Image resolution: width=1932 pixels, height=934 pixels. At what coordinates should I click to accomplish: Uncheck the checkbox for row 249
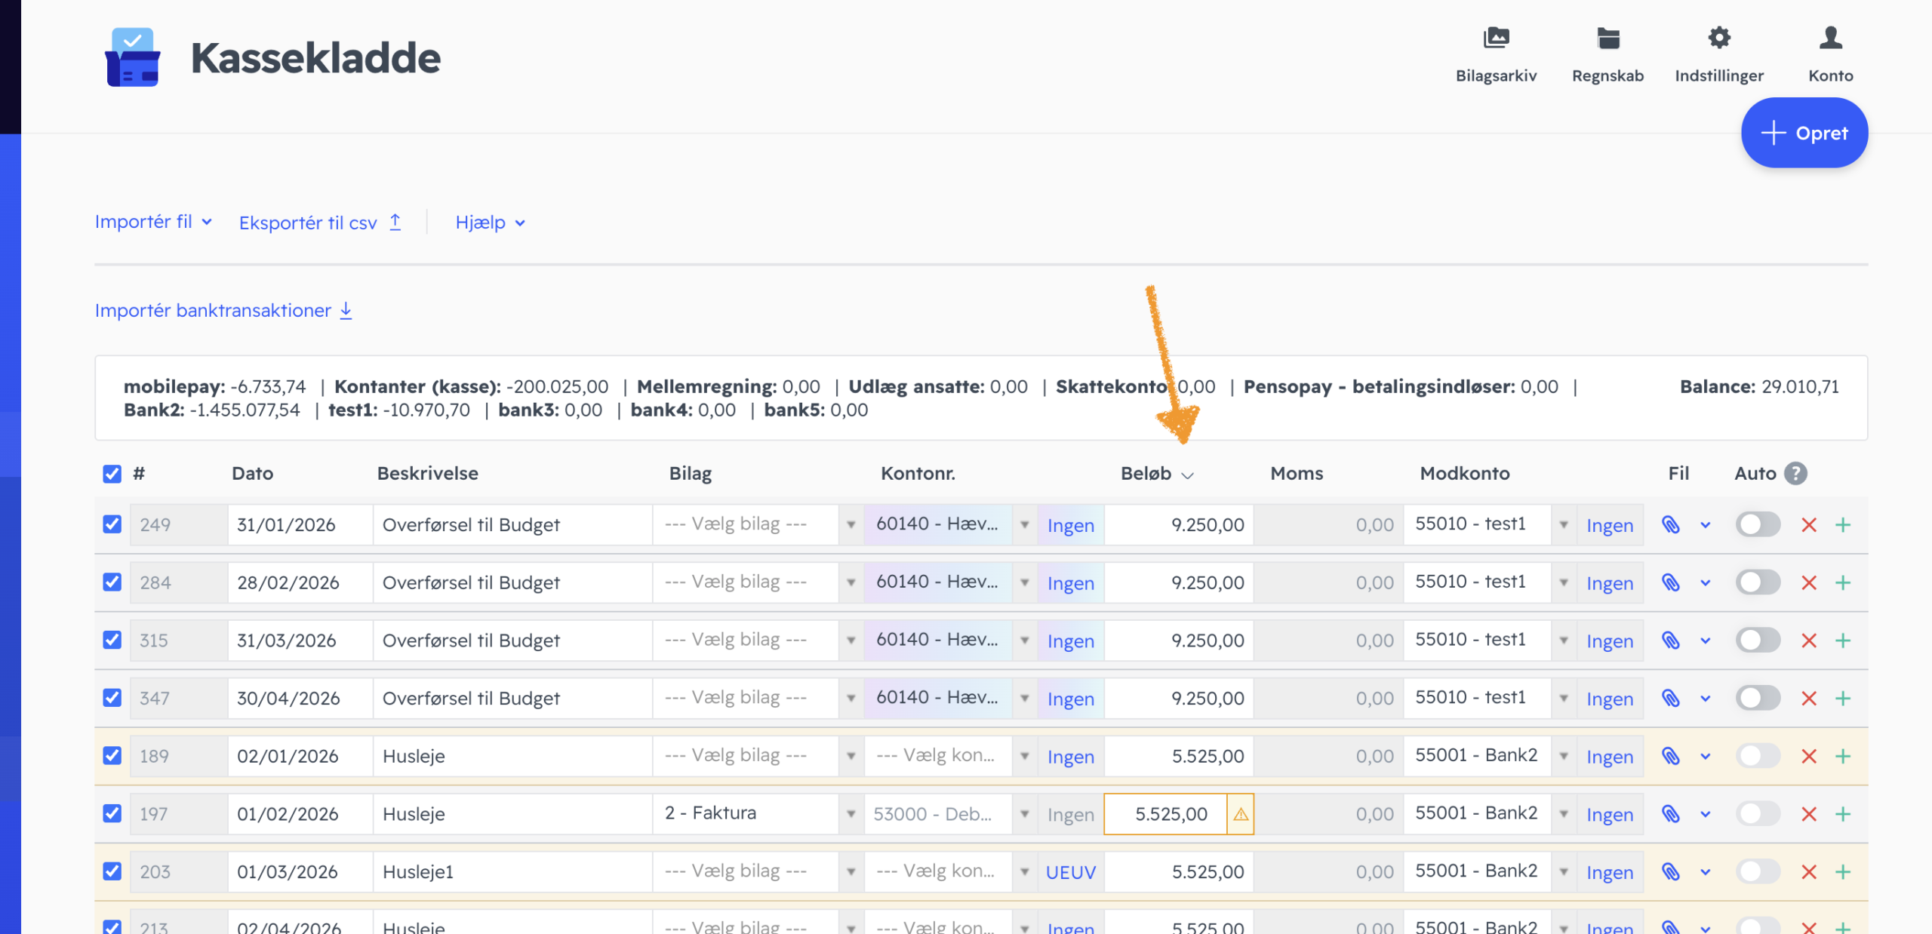coord(112,524)
